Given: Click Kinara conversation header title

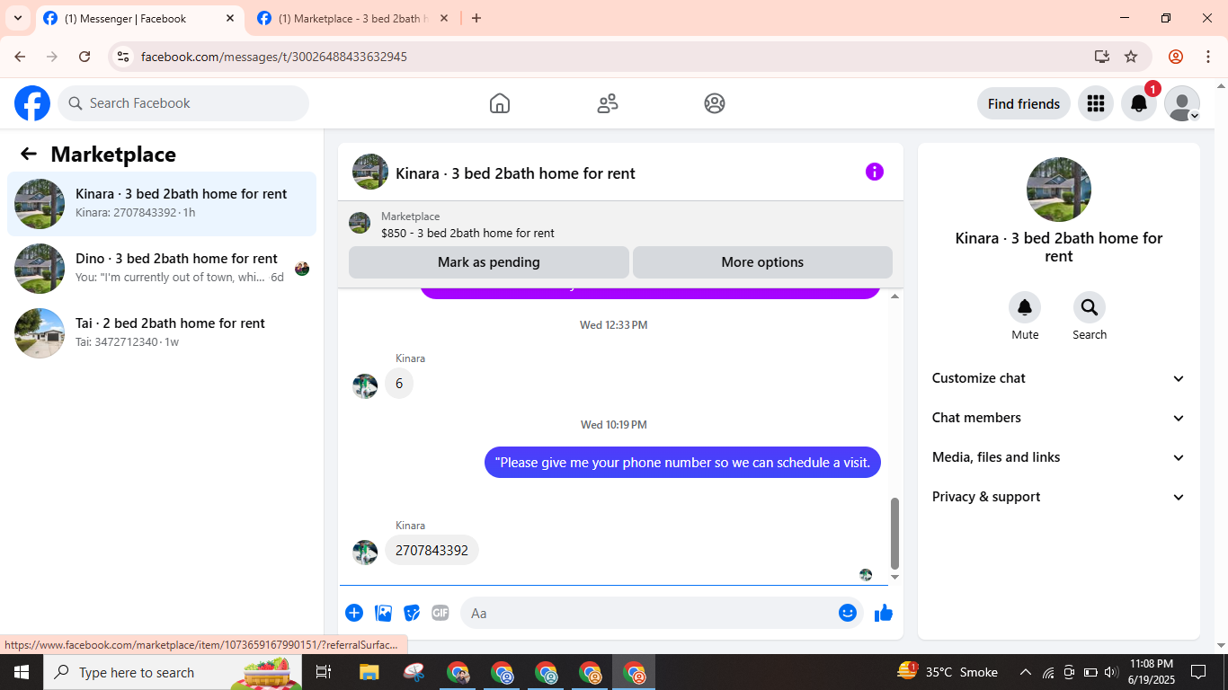Looking at the screenshot, I should [x=515, y=173].
